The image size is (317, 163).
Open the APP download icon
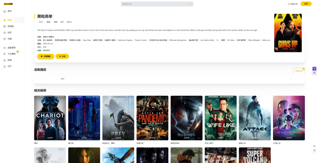click(x=5, y=66)
